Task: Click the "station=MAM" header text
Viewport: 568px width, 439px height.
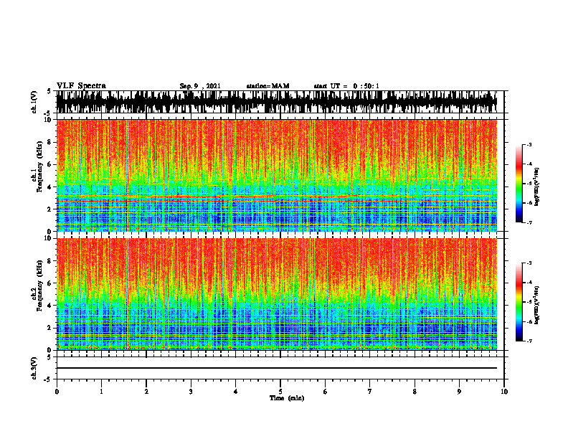Action: [268, 86]
